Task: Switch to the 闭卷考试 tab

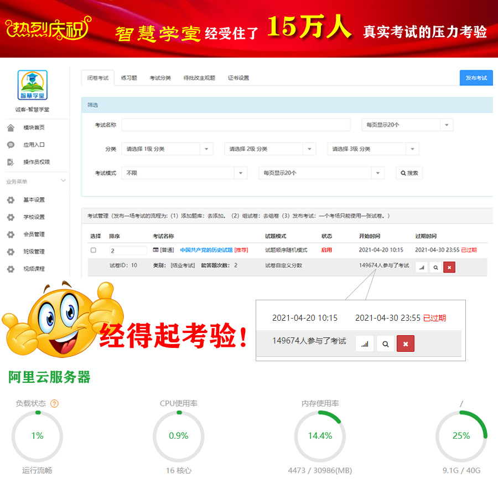Action: pos(98,78)
